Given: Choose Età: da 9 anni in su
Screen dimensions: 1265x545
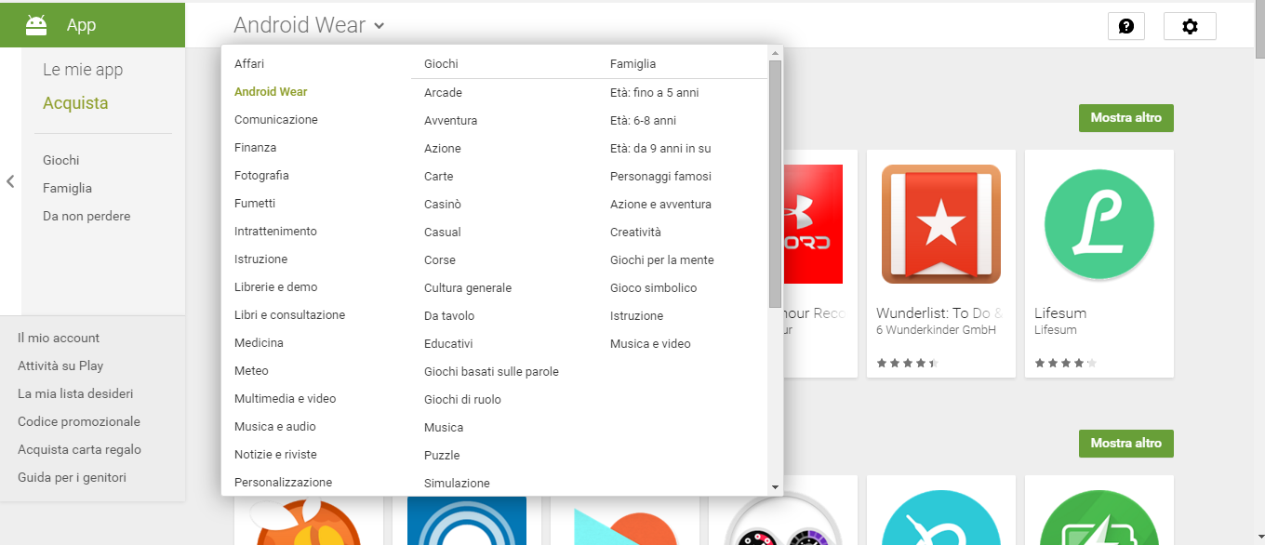Looking at the screenshot, I should [660, 149].
